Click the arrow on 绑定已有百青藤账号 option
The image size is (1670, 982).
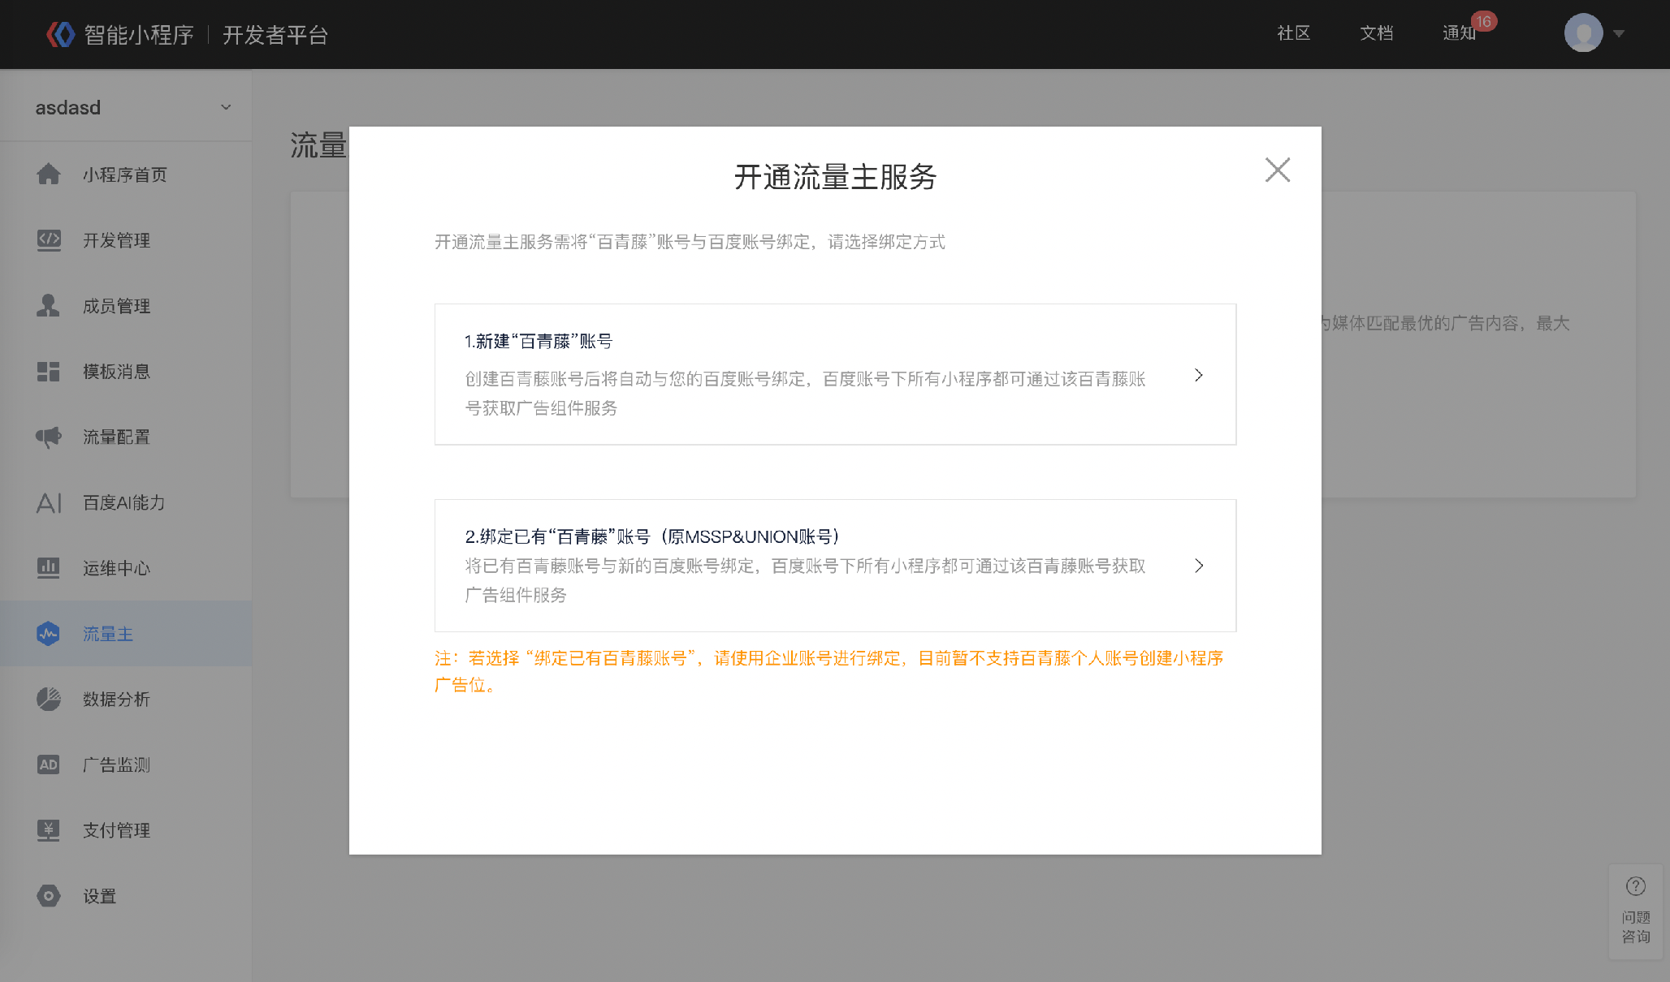tap(1199, 566)
